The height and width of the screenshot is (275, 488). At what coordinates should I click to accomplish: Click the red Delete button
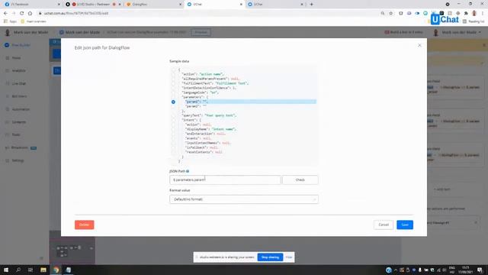click(84, 225)
